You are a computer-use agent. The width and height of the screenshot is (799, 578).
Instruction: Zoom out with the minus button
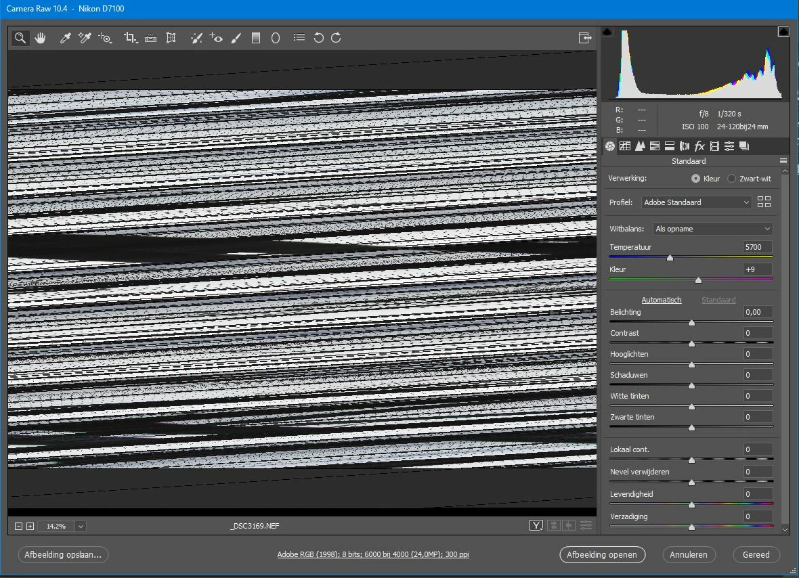[x=18, y=526]
